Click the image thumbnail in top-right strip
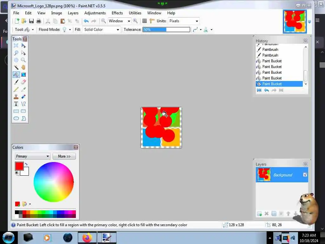 [x=295, y=22]
